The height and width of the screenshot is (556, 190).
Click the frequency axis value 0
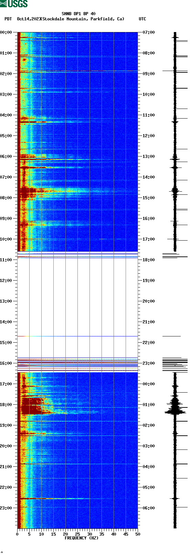17,534
